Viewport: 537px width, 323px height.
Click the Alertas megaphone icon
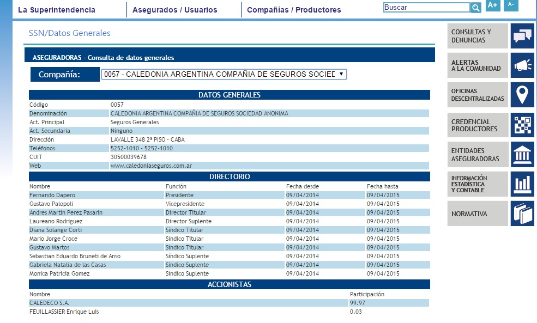coord(522,65)
